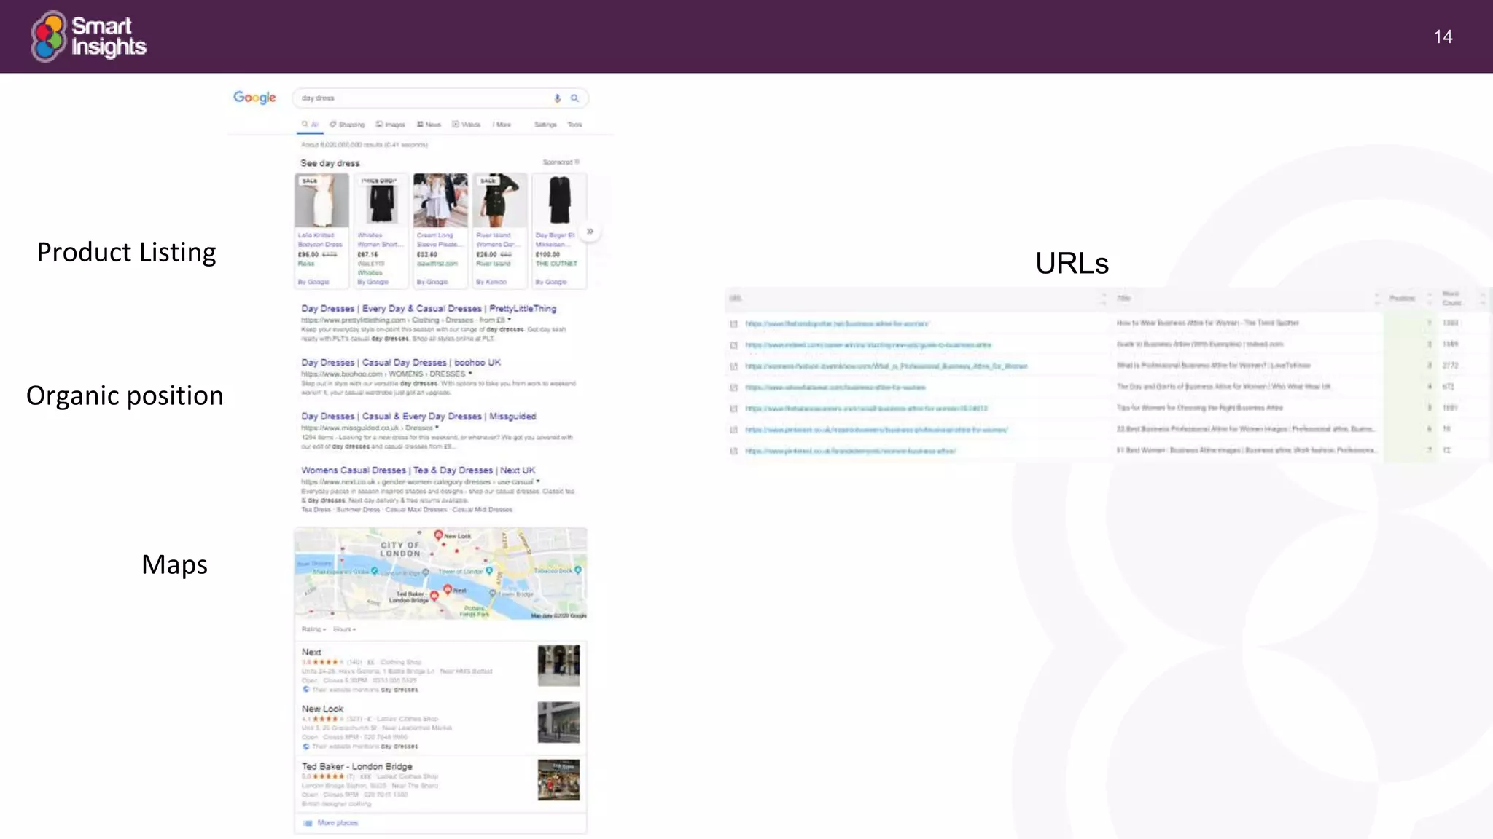The image size is (1493, 839).
Task: Switch to the News tab
Action: point(429,125)
